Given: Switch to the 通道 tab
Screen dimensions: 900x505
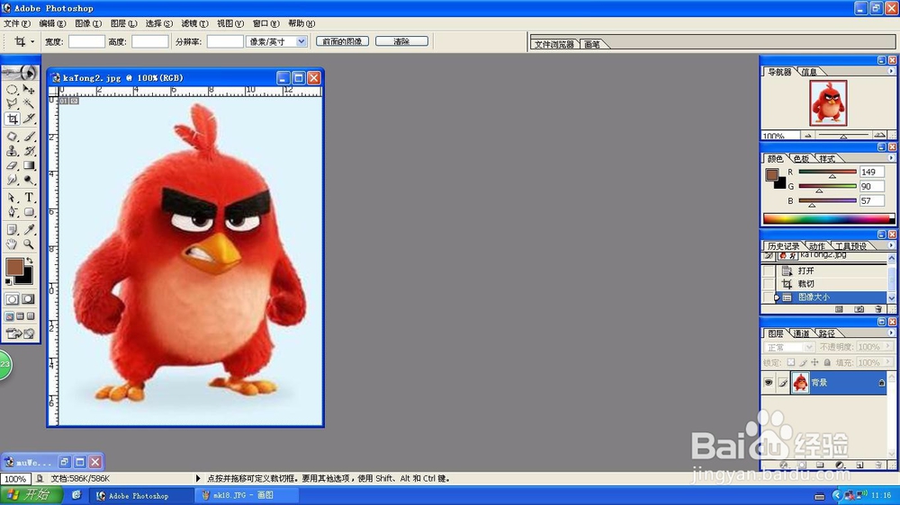Looking at the screenshot, I should coord(801,333).
